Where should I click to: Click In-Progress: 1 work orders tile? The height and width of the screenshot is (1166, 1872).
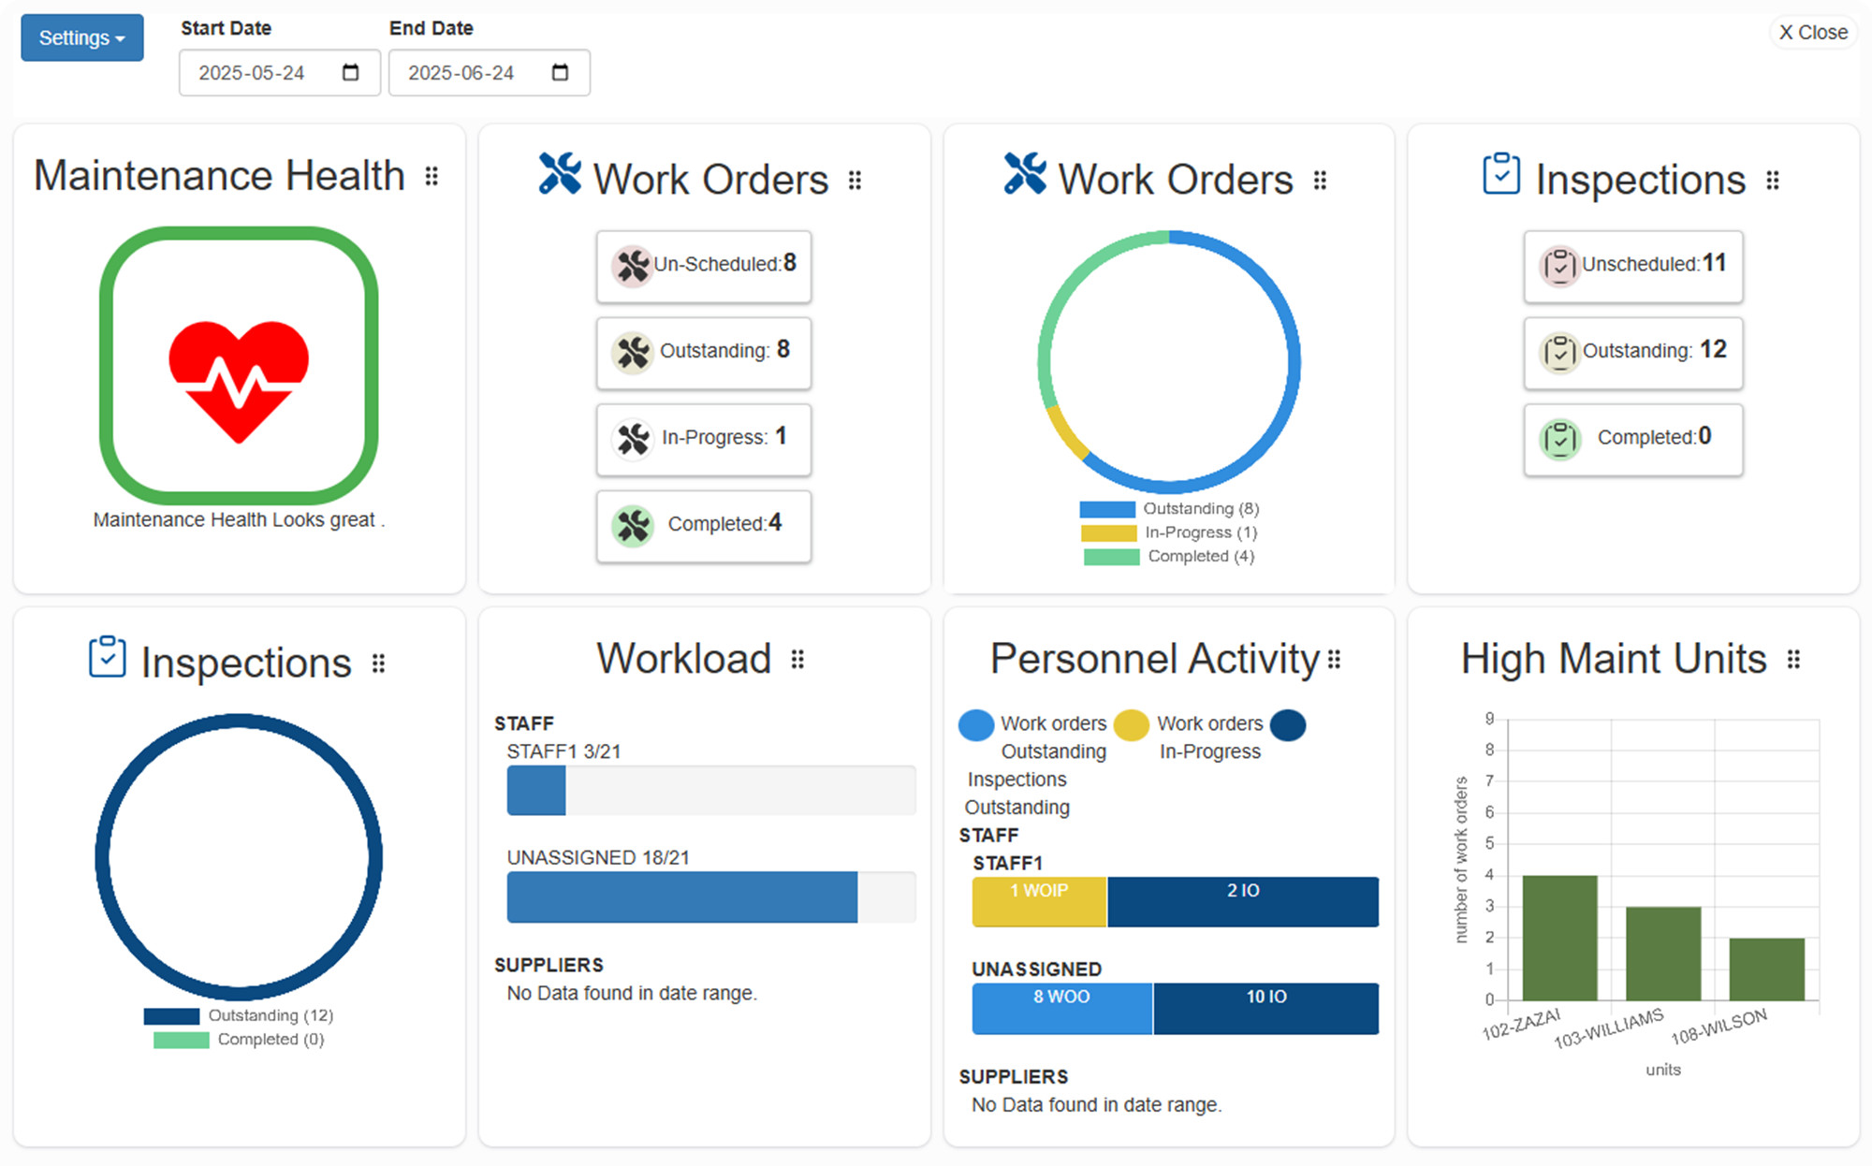[704, 438]
